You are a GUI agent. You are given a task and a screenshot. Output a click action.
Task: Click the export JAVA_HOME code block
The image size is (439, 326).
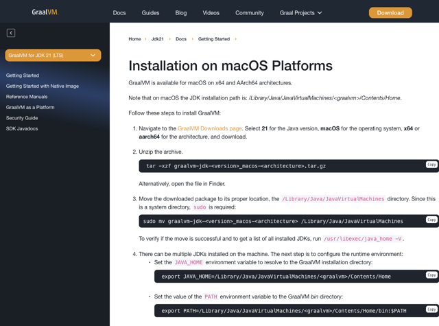pyautogui.click(x=296, y=277)
